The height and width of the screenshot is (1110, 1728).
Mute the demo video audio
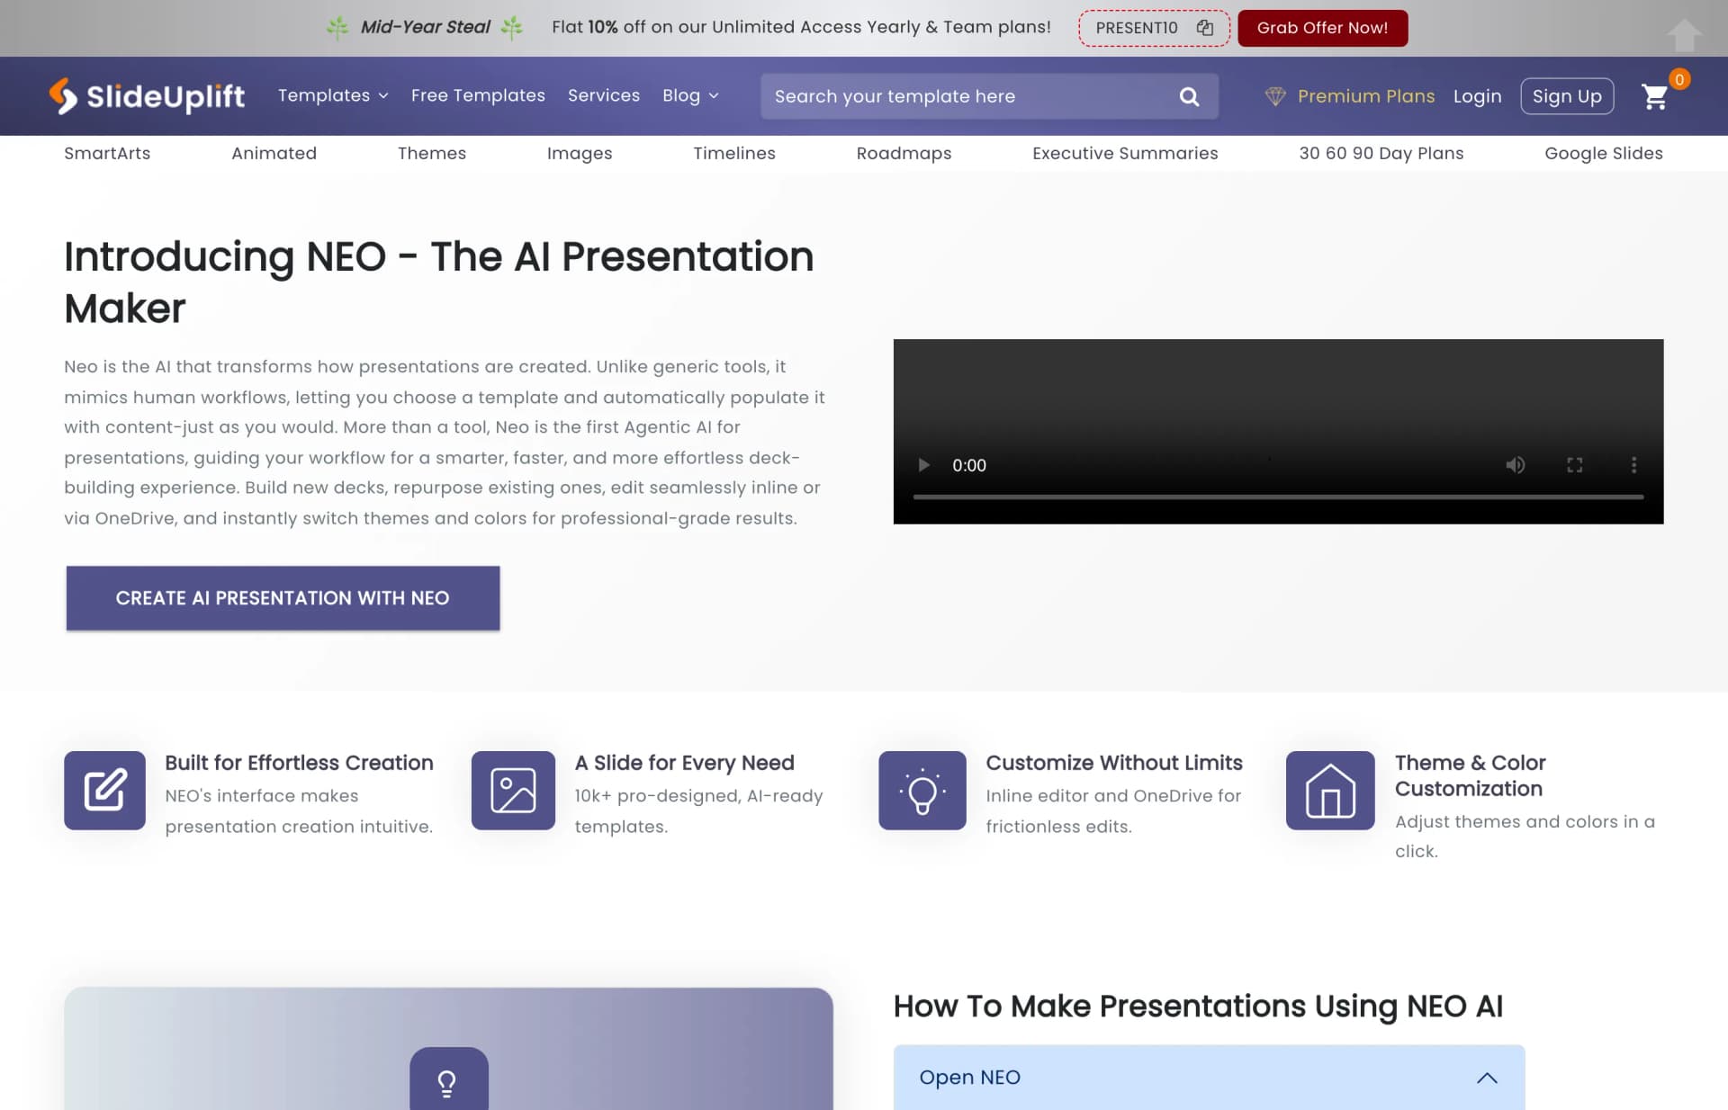point(1516,465)
